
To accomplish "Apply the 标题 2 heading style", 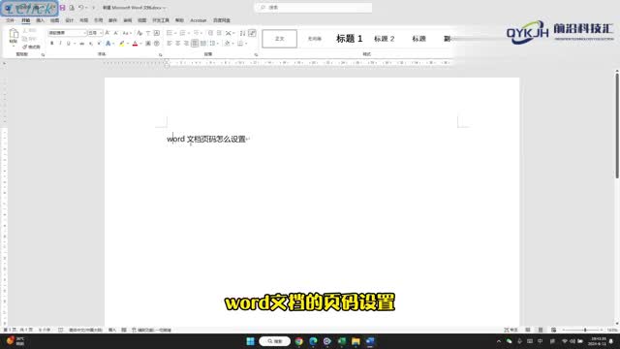I will (x=384, y=39).
